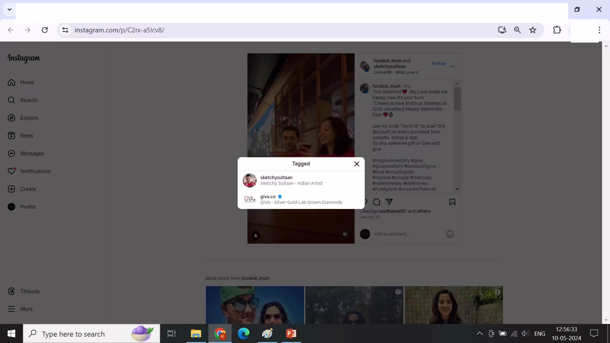This screenshot has width=610, height=343.
Task: Save post with bookmark icon
Action: [452, 202]
